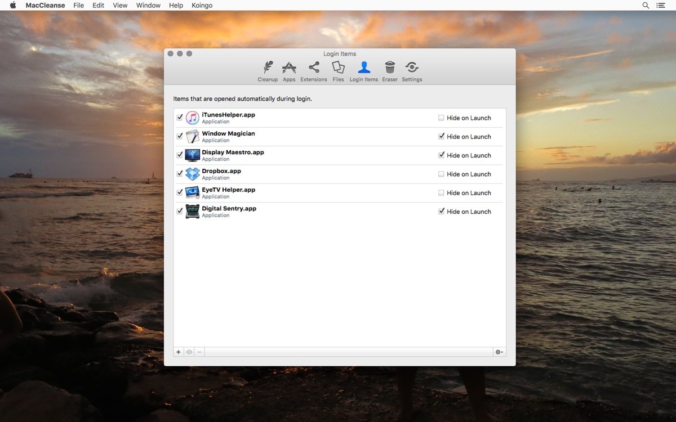Image resolution: width=676 pixels, height=422 pixels.
Task: Click the eye icon below the list
Action: coord(189,352)
